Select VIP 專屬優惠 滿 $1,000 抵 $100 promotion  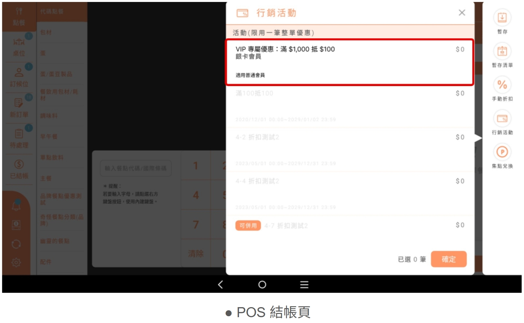pyautogui.click(x=349, y=62)
